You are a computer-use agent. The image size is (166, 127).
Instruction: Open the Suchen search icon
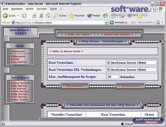[x=56, y=15]
